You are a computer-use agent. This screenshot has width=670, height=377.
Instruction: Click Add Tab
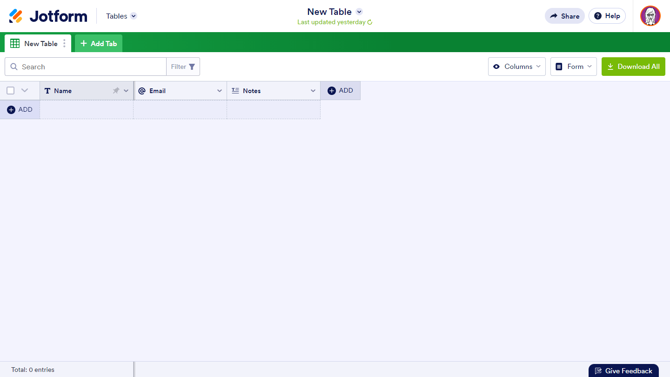(99, 43)
